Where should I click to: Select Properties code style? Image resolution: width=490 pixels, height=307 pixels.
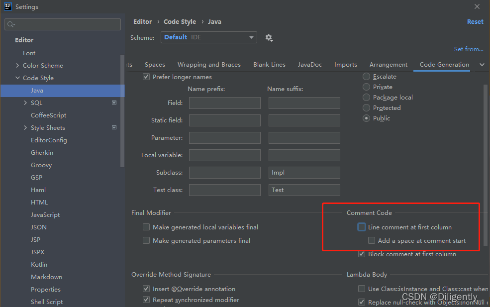tap(46, 290)
